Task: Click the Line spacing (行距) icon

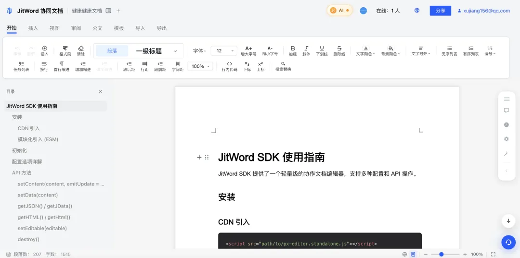Action: click(144, 66)
